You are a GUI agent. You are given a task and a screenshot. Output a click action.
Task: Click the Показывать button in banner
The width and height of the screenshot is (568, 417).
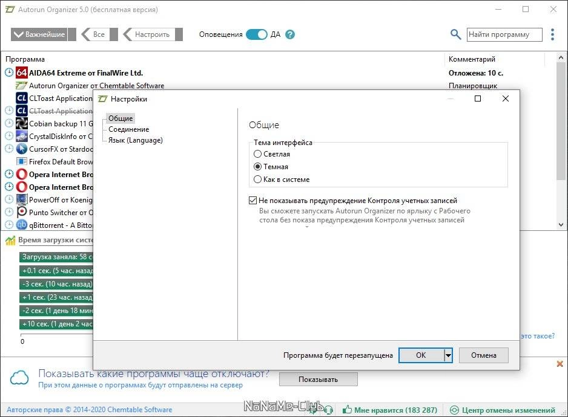(318, 380)
